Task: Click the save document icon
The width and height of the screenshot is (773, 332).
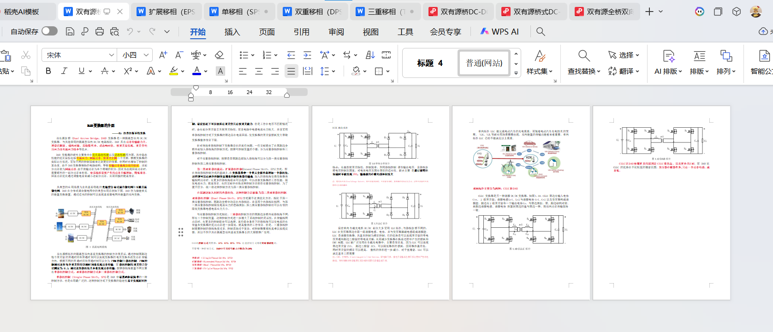Action: [70, 31]
